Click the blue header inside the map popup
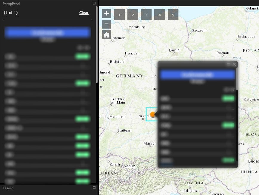The height and width of the screenshot is (195, 259). tap(197, 75)
